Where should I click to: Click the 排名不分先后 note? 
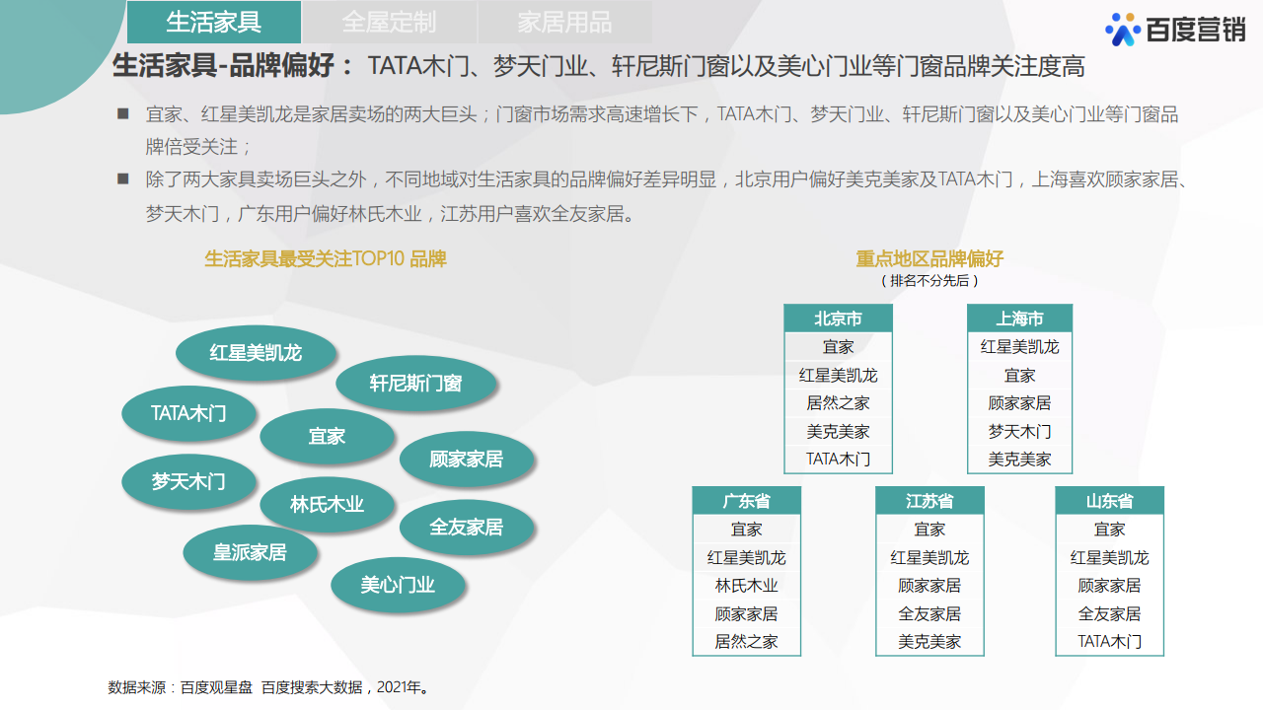point(929,281)
